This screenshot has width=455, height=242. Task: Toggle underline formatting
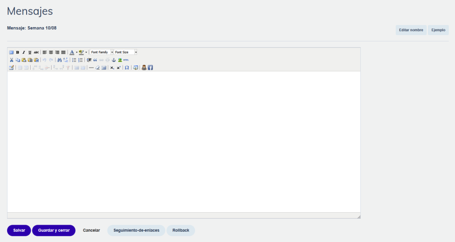click(x=30, y=52)
